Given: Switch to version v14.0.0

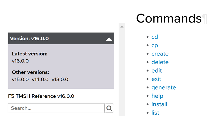Looking at the screenshot, I should [x=40, y=79].
